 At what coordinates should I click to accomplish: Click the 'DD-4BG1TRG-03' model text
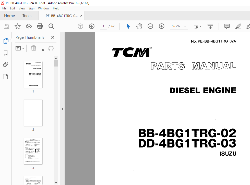[x=187, y=143]
